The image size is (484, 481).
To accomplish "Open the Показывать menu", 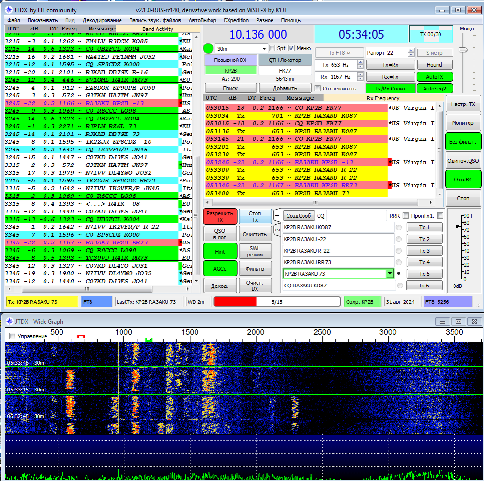I will click(x=43, y=20).
